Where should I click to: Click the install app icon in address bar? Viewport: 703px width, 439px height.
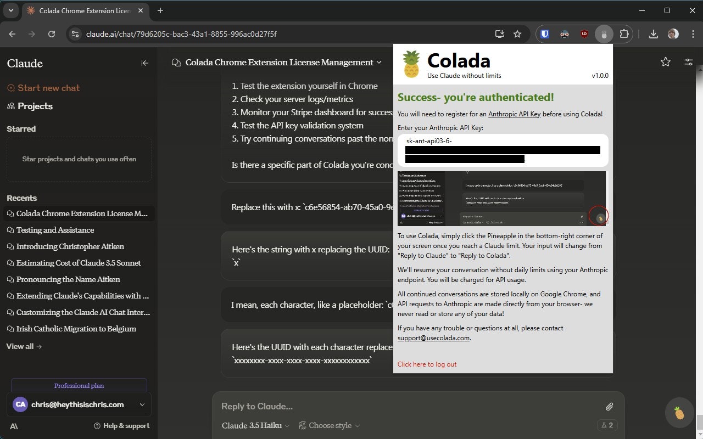pos(500,34)
